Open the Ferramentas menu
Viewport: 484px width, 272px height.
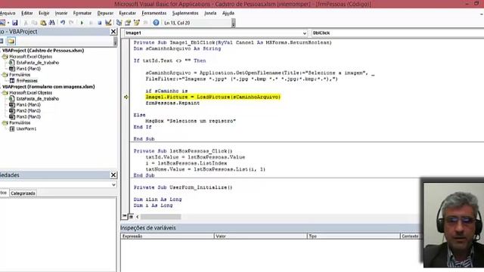(154, 13)
